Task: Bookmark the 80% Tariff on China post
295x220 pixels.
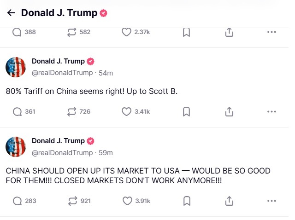Action: [187, 111]
